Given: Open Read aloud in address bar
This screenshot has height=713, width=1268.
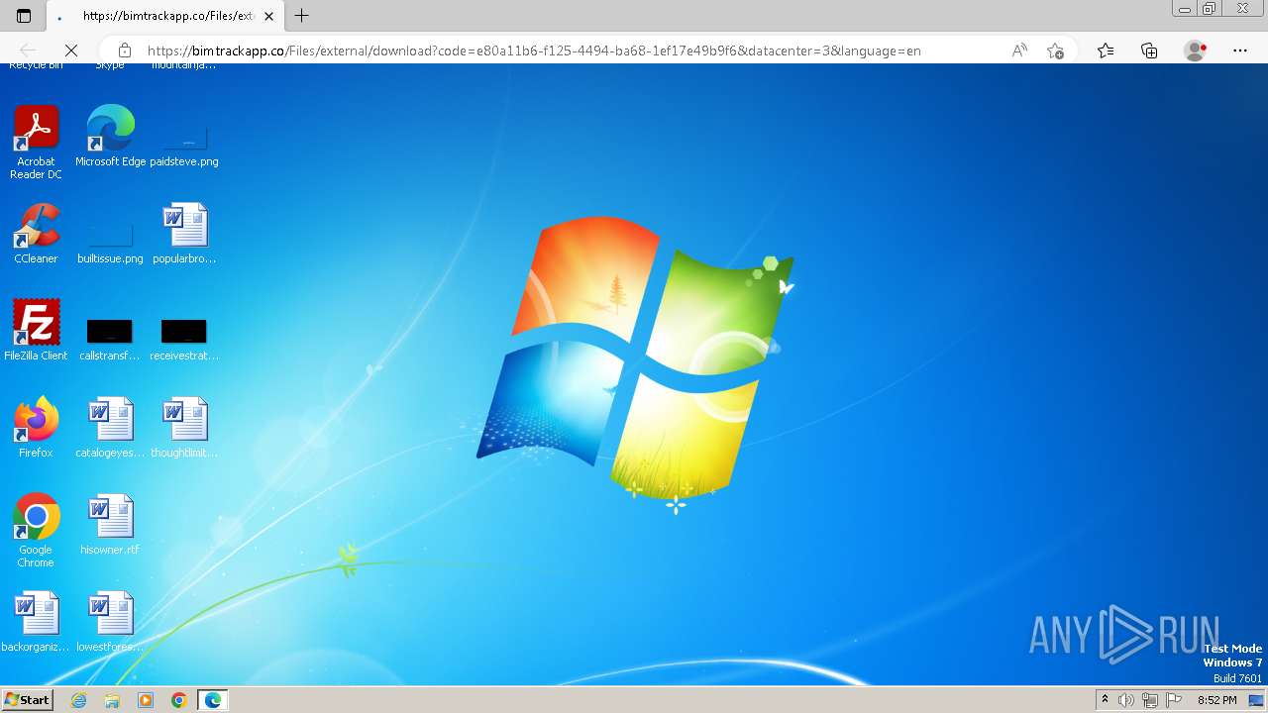Looking at the screenshot, I should (x=1019, y=51).
